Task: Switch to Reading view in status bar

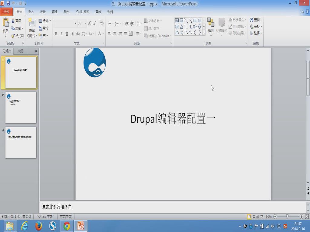Action: pos(257,217)
